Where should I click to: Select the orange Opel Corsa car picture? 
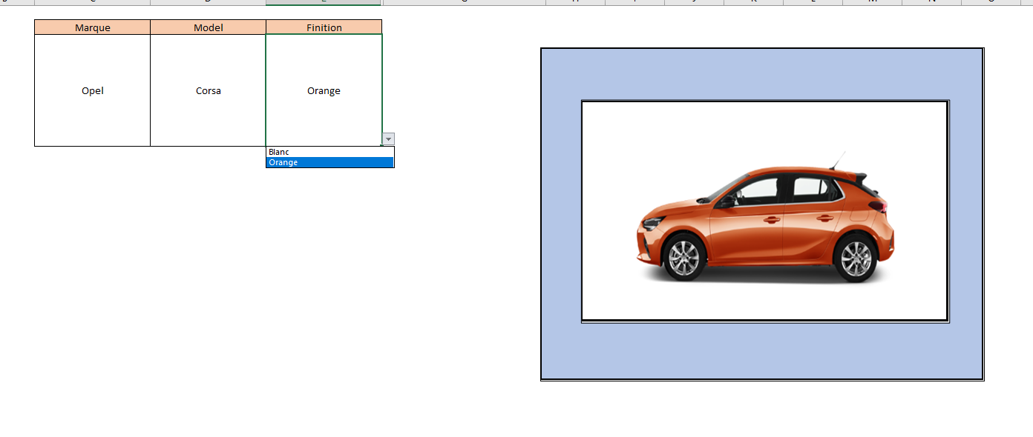[x=765, y=212]
